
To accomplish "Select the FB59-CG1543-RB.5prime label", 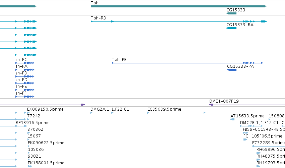I will tap(264, 129).
